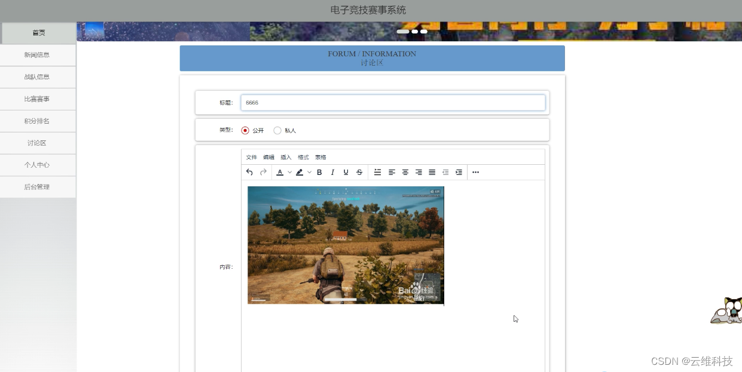Open 新闻信息 in the sidebar

(x=38, y=55)
